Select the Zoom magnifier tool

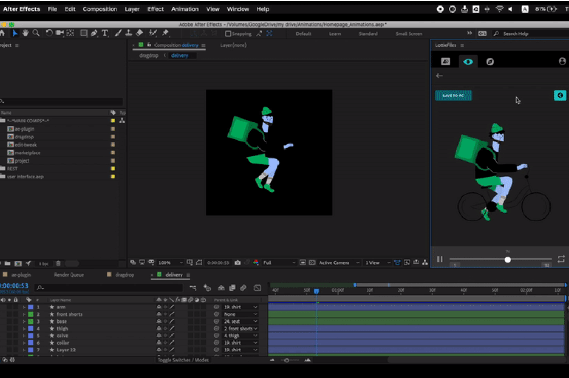[x=35, y=33]
